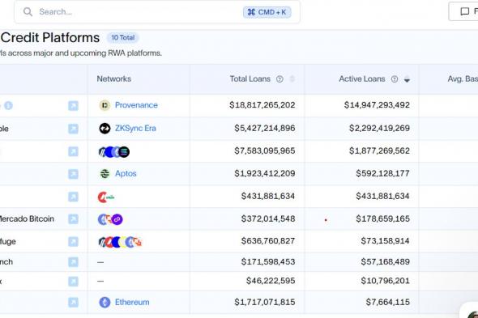This screenshot has height=318, width=478.
Task: Click the Search input field
Action: [x=157, y=12]
